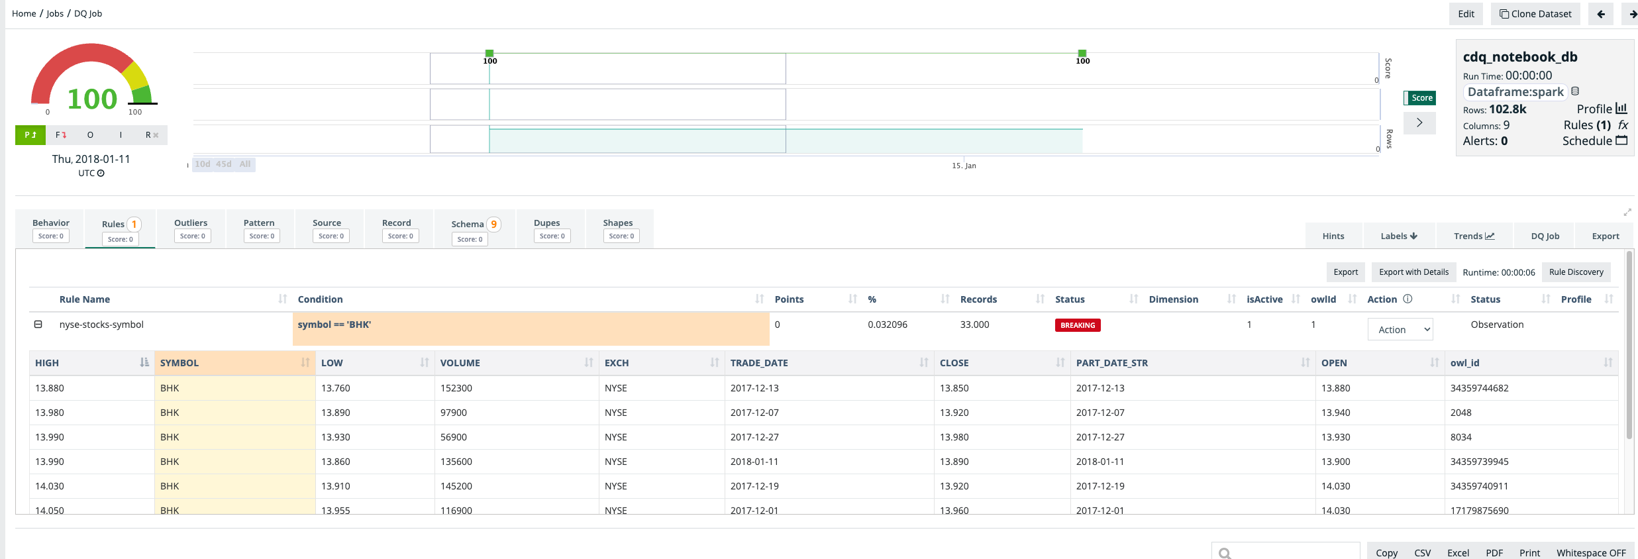This screenshot has width=1638, height=559.
Task: Open the Labels dropdown
Action: 1398,236
